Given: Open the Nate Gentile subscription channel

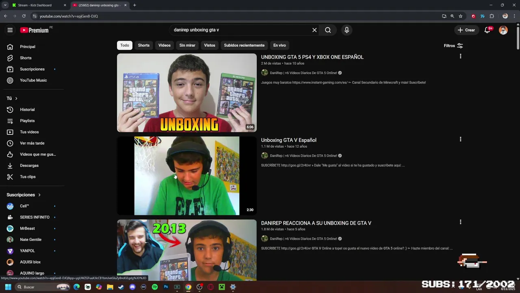Looking at the screenshot, I should (30, 240).
